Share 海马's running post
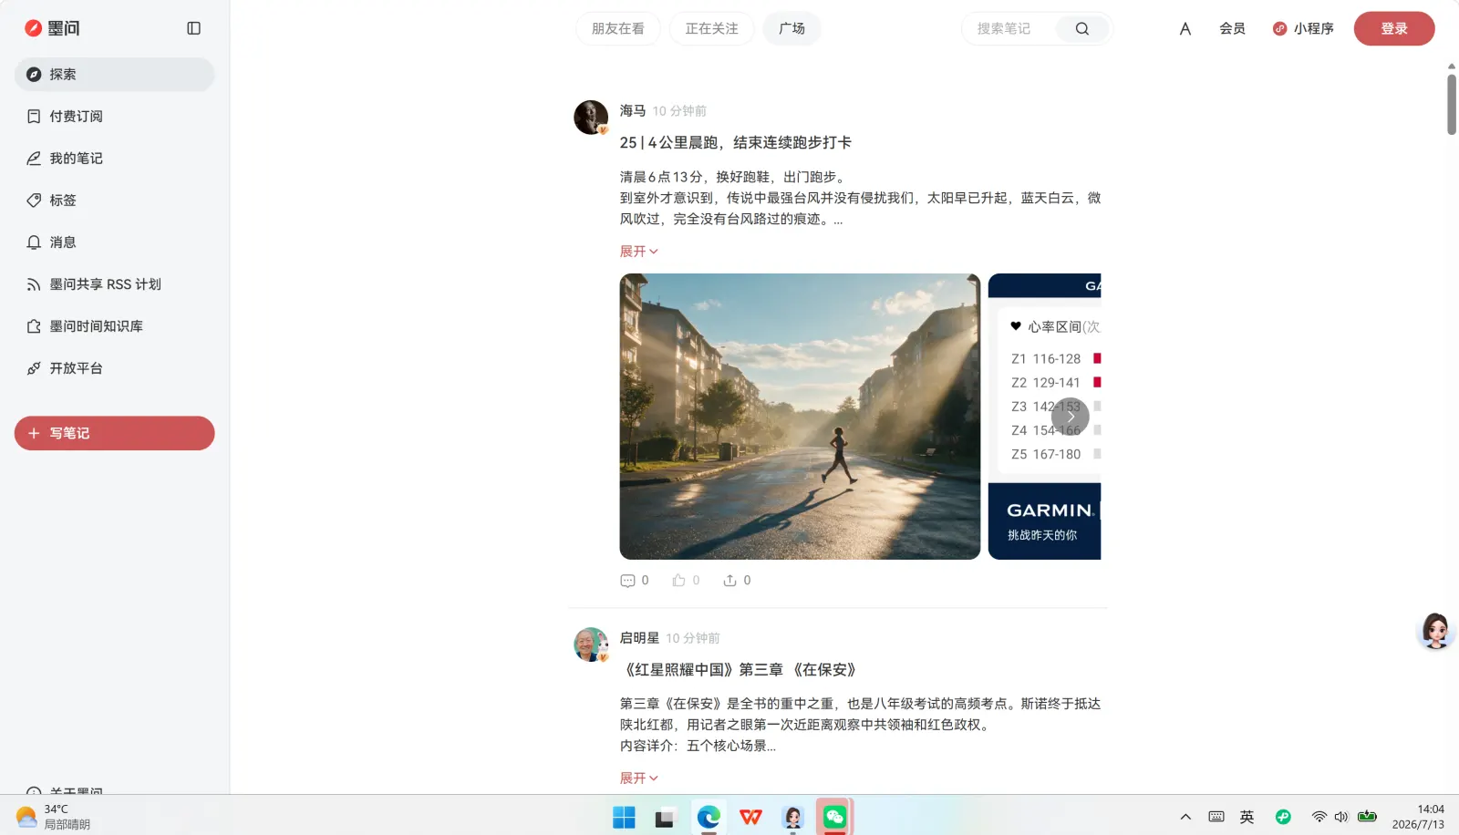This screenshot has width=1459, height=835. pos(737,580)
